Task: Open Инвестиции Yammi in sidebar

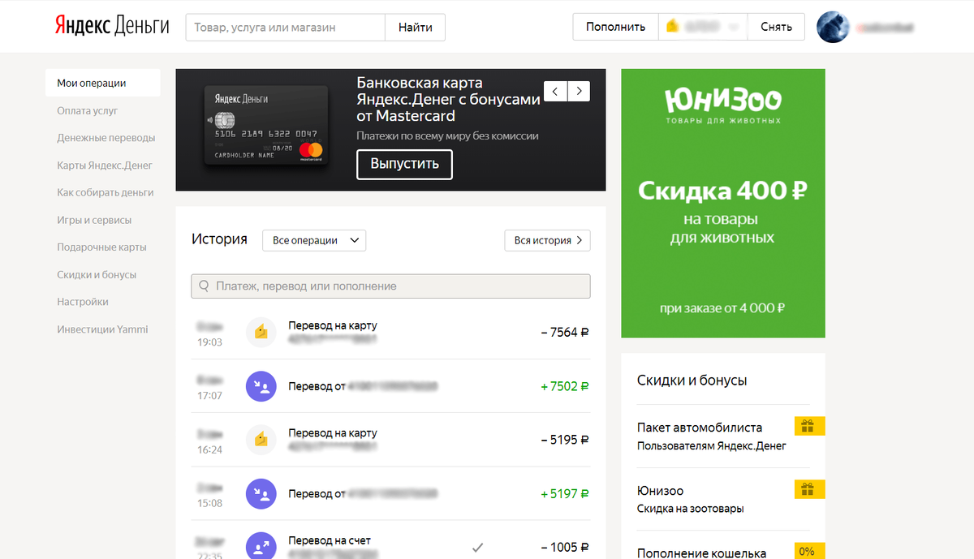Action: tap(102, 329)
